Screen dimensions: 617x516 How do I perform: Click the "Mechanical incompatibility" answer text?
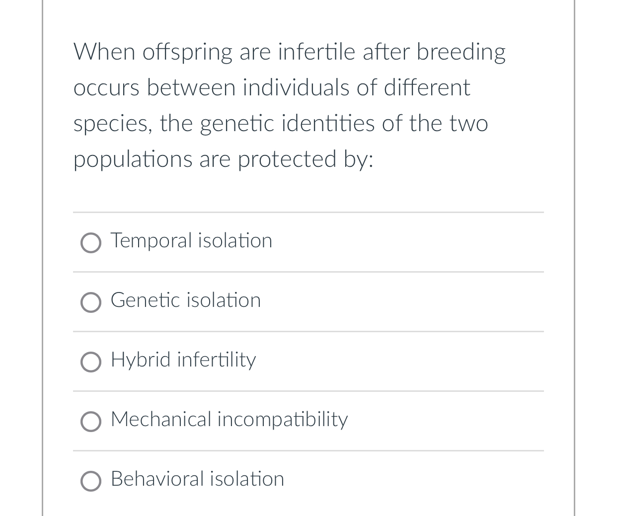[229, 420]
